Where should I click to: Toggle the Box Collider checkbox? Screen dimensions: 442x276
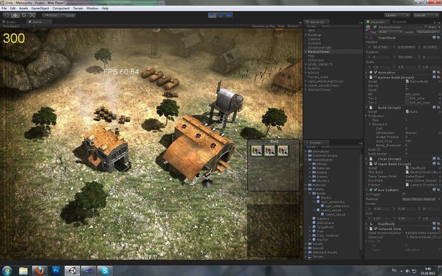click(376, 190)
